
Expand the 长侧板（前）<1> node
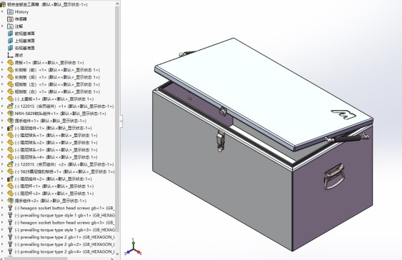pos(3,70)
